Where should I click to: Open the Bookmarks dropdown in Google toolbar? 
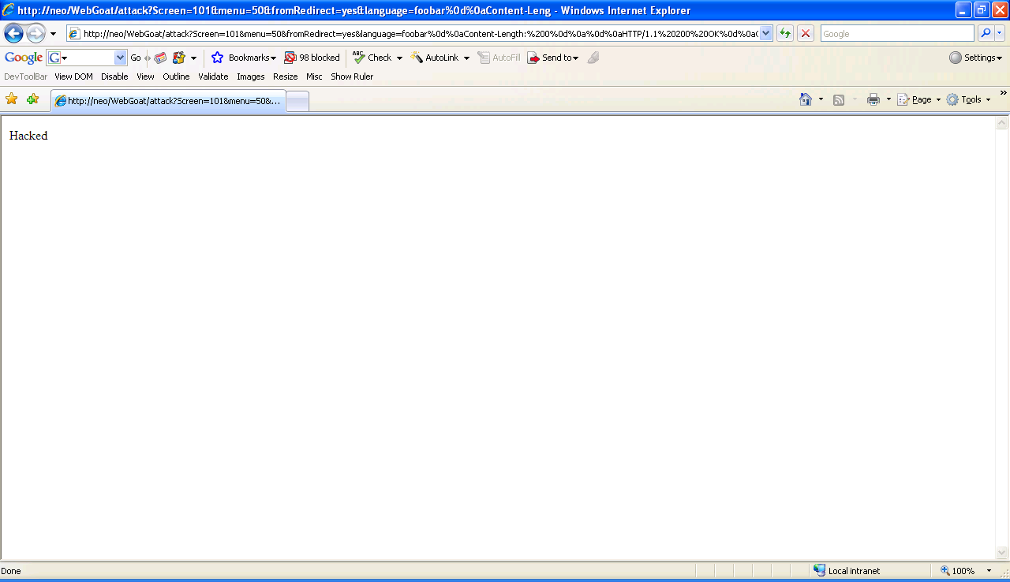pos(245,58)
